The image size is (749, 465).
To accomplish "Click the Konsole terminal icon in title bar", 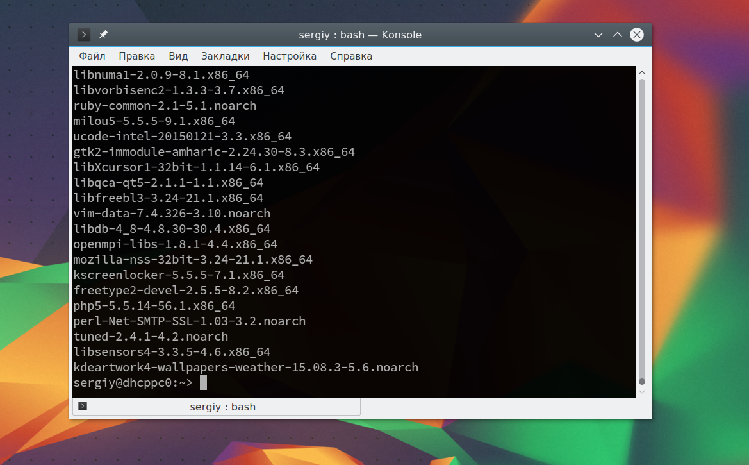I will pyautogui.click(x=83, y=35).
